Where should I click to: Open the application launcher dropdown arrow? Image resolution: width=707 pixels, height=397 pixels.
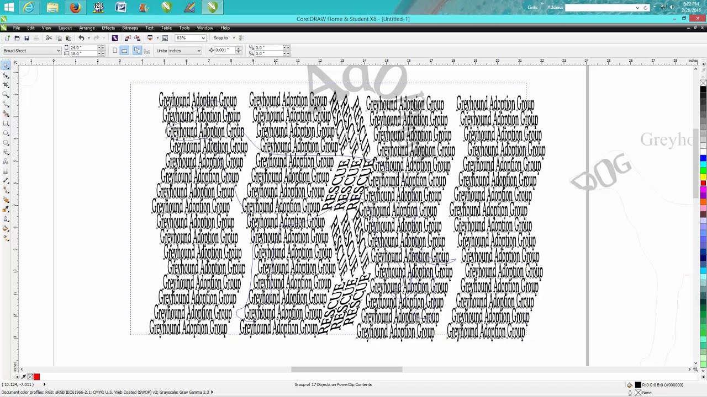(x=157, y=38)
